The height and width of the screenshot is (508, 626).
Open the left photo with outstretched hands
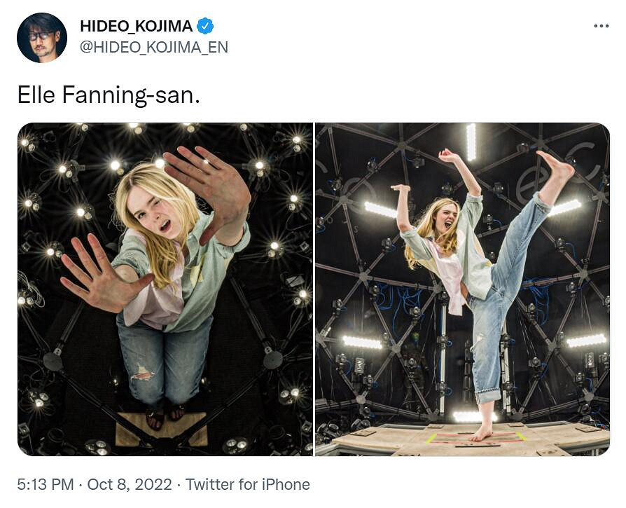[x=165, y=289]
